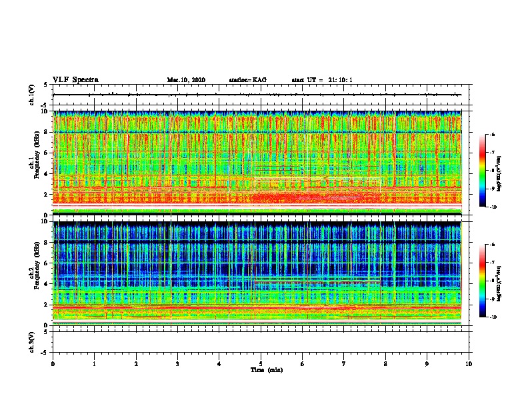Click time-axis tick label "7"
This screenshot has height=408, width=528.
coord(344,364)
